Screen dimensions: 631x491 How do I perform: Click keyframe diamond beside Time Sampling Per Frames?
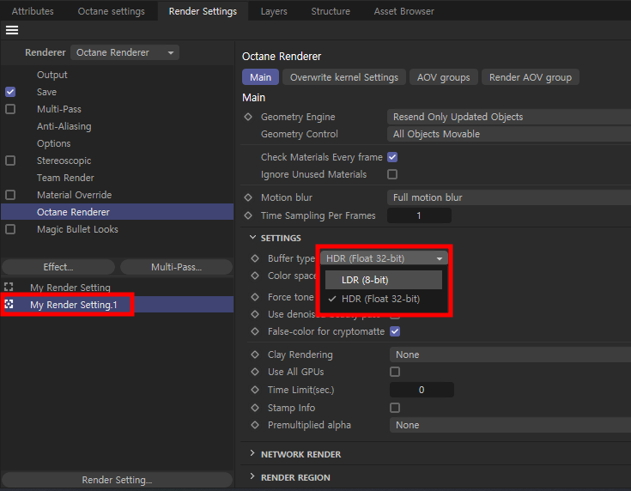(x=248, y=215)
